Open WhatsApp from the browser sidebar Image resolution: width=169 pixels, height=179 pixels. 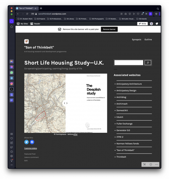[x=12, y=72]
